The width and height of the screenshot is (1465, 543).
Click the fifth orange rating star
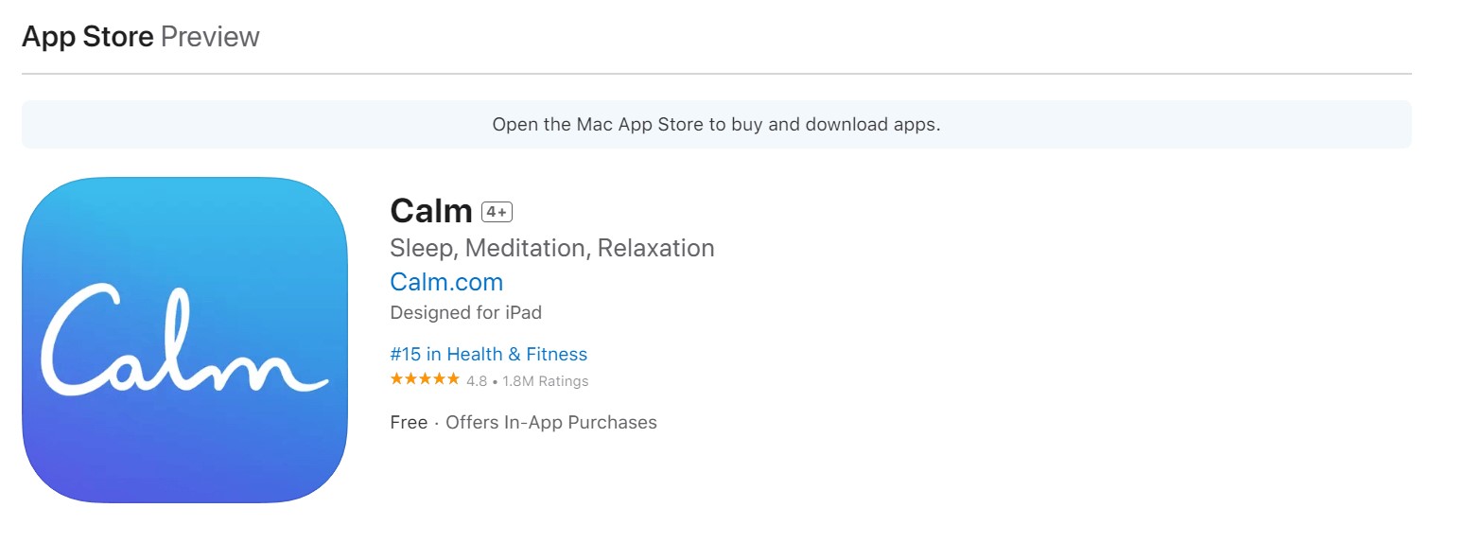pyautogui.click(x=453, y=380)
